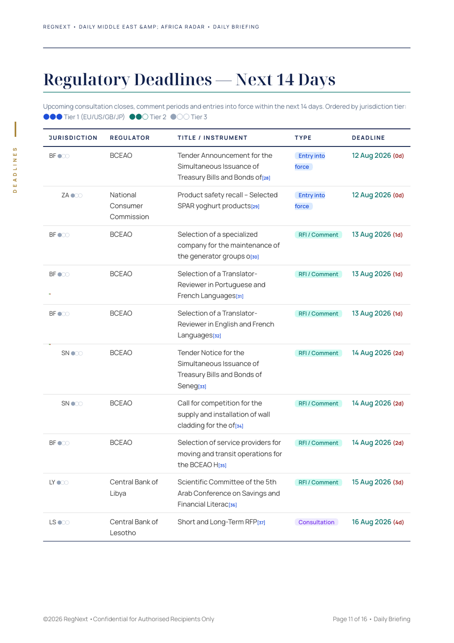Click the Tier 3 grey dots legend icon
Screen dimensions: 454x643
tap(180, 117)
